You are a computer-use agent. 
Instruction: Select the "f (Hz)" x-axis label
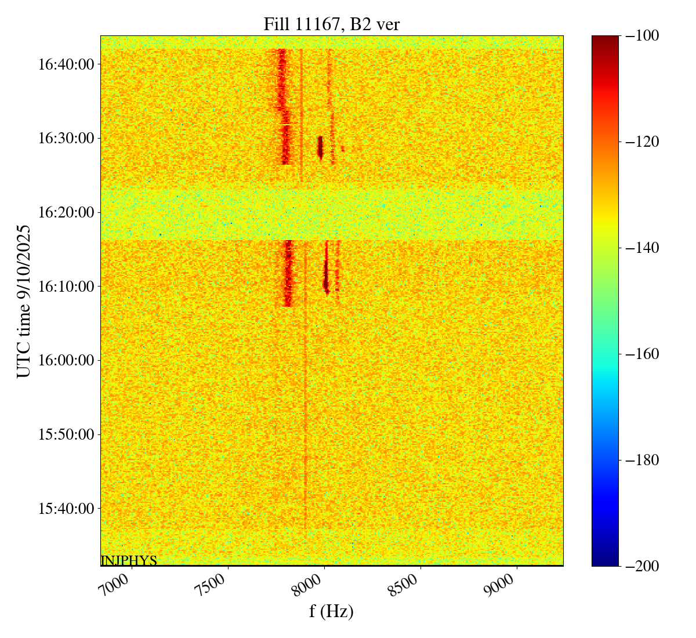point(331,611)
